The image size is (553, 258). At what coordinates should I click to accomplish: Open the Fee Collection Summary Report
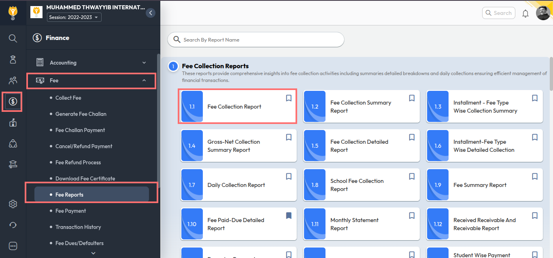360,107
